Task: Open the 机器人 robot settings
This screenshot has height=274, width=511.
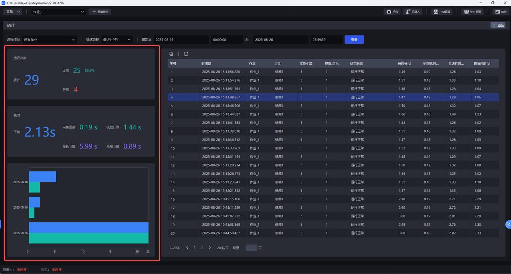Action: click(412, 12)
